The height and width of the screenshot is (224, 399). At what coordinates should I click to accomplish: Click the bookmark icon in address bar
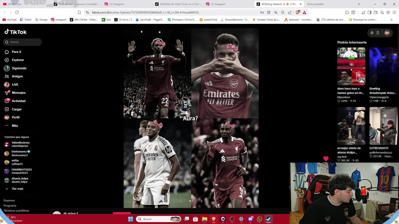(x=79, y=12)
